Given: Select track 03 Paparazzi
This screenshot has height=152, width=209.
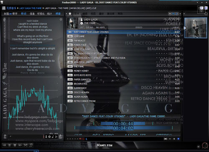Looking at the screenshot, I should click(124, 41).
